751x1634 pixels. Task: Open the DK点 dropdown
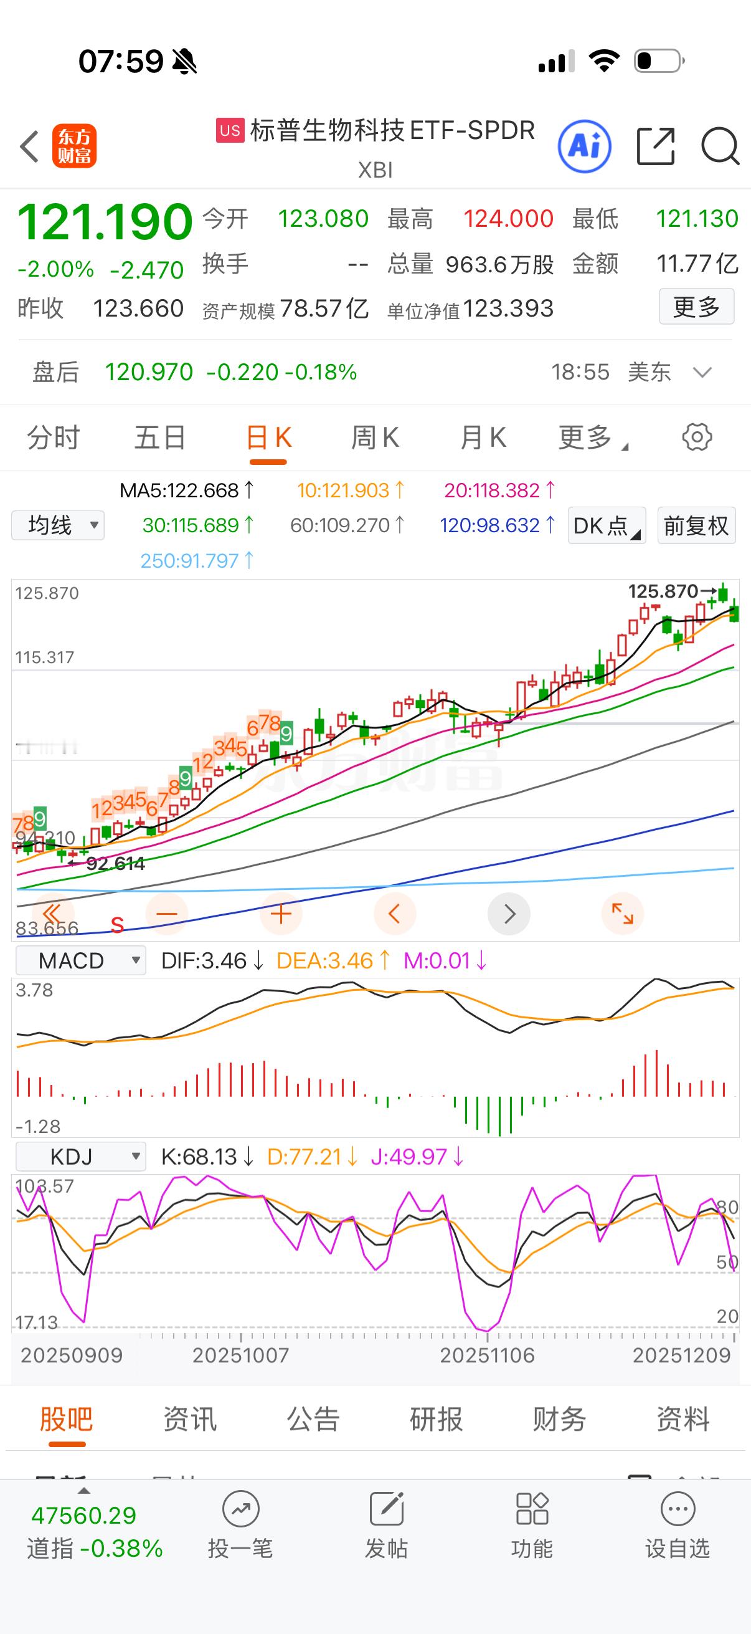(607, 525)
